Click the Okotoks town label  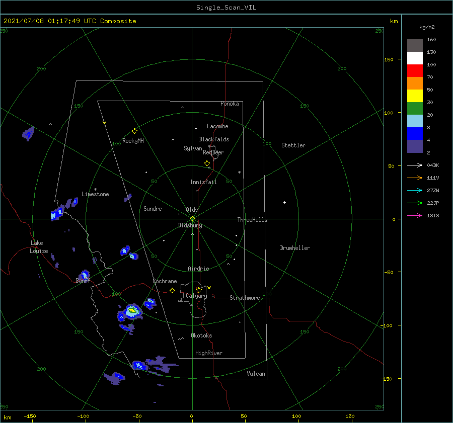tap(201, 335)
